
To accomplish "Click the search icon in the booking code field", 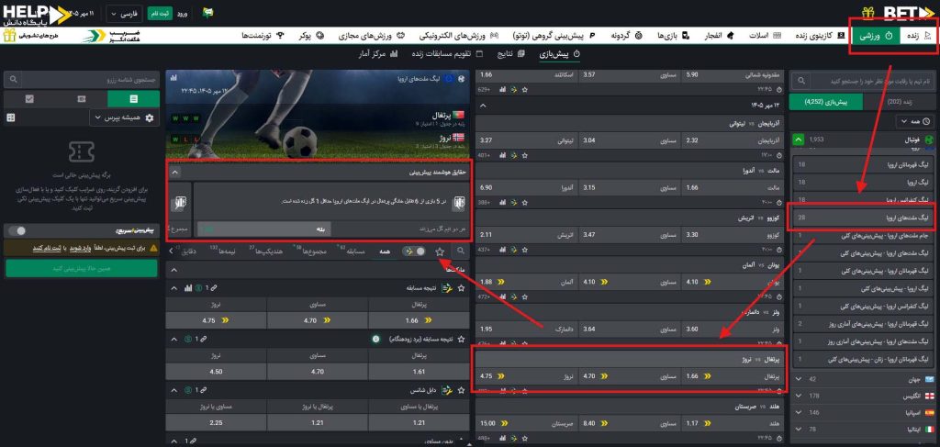I will click(x=14, y=79).
